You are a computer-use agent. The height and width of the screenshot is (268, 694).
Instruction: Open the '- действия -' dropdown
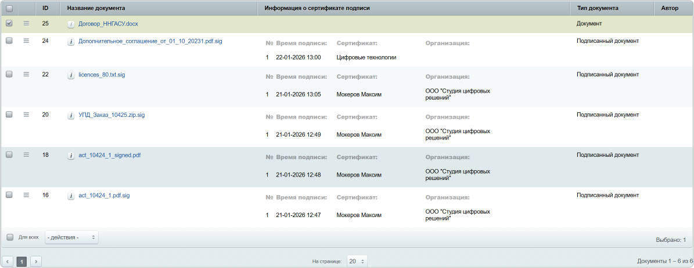[71, 237]
